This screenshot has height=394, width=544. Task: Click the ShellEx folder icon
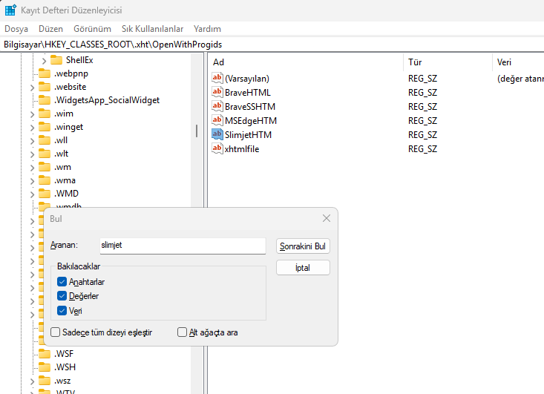pyautogui.click(x=56, y=60)
